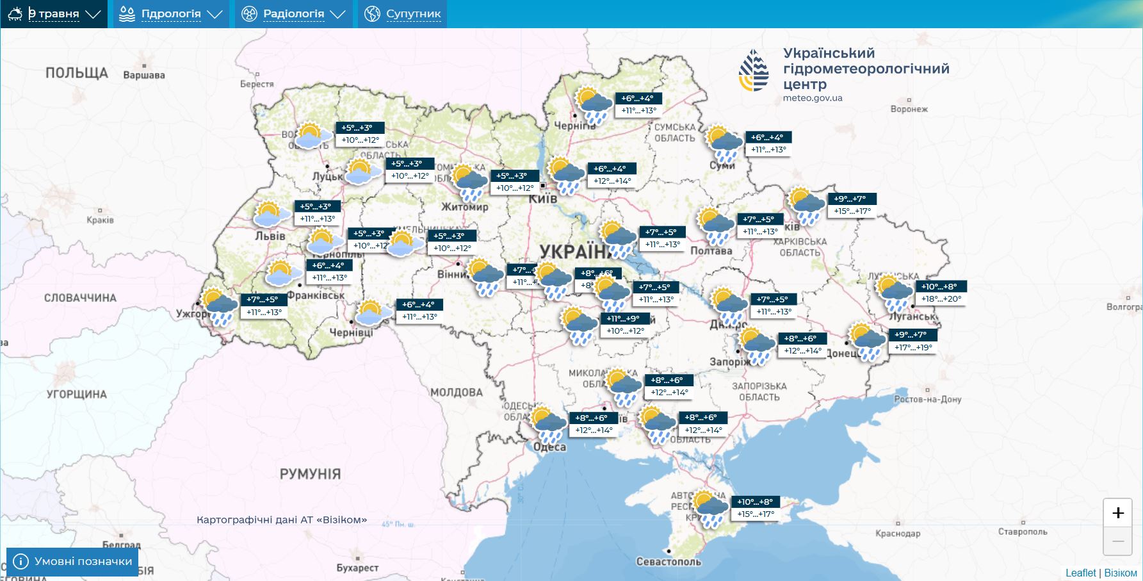Expand the chevron next to Радіологія

[x=338, y=14]
